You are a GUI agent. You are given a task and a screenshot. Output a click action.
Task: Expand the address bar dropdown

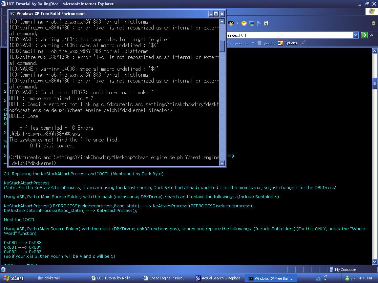point(356,35)
